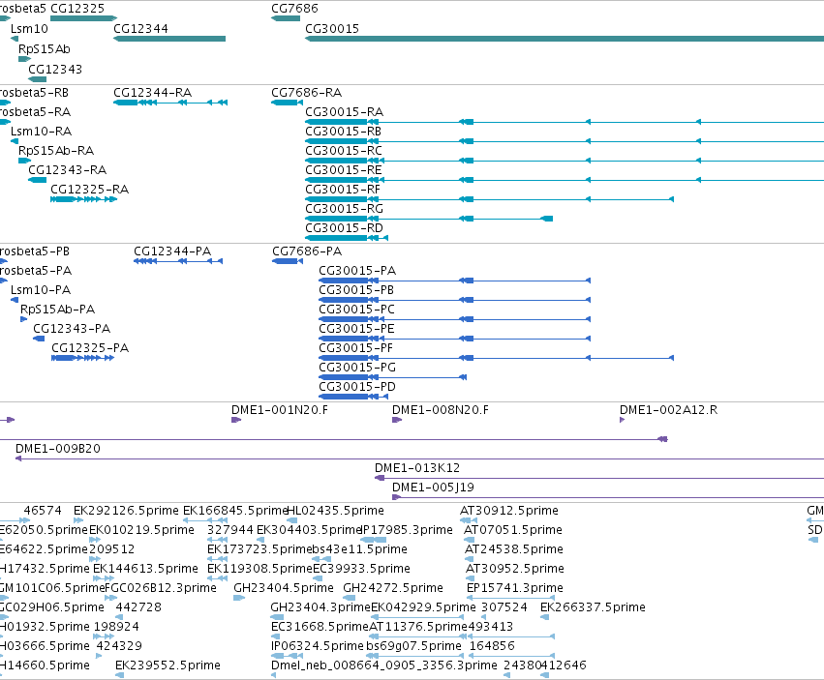
Task: Select the CG12325 gene label
Action: click(x=77, y=9)
